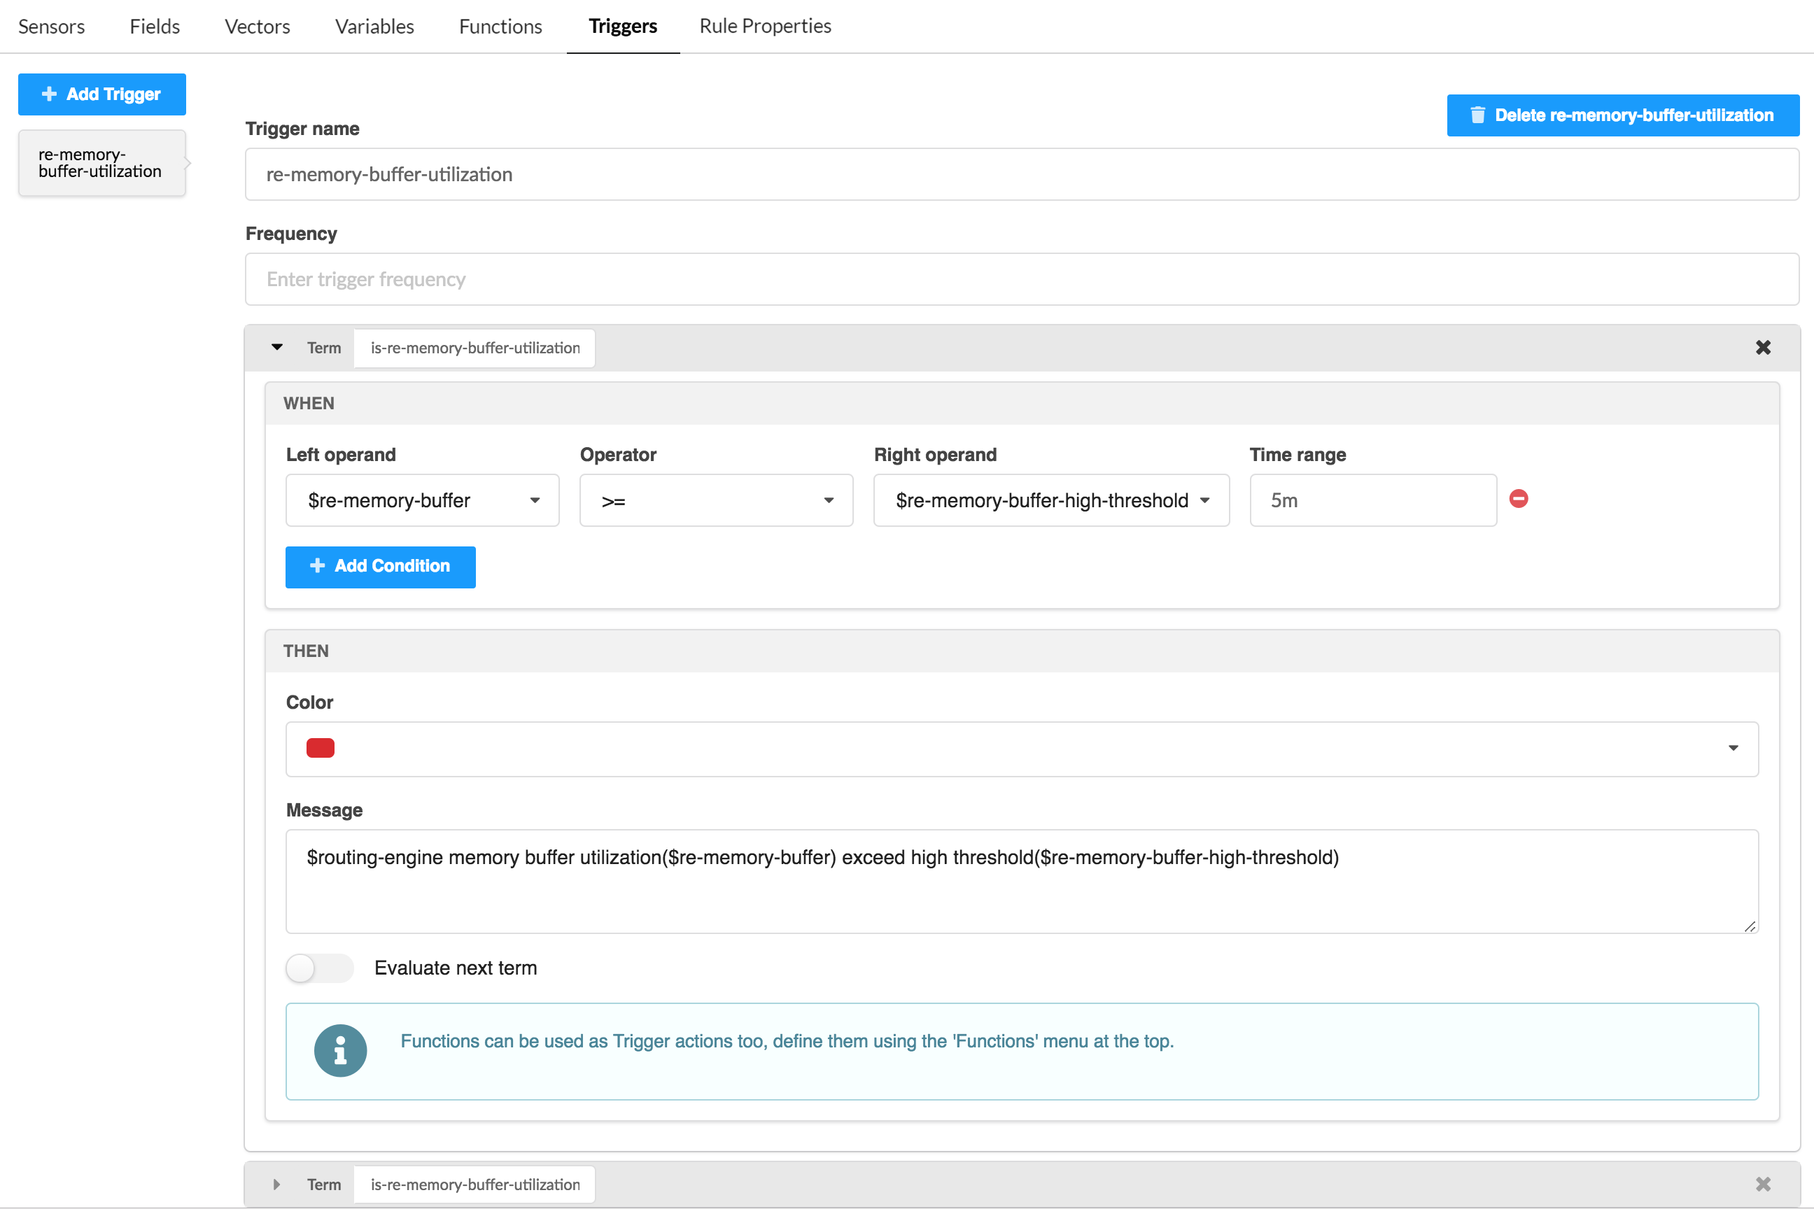Screen dimensions: 1814x1209
Task: Select re-memory-buffer-utilization trigger in sidebar
Action: click(x=101, y=163)
